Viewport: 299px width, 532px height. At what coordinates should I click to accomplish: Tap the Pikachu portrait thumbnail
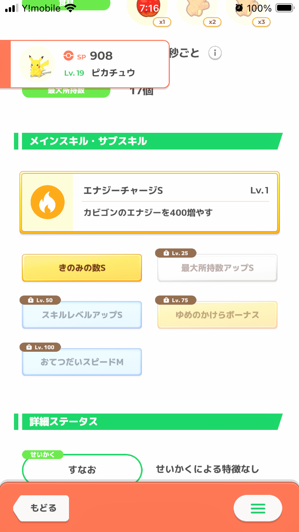pos(37,64)
